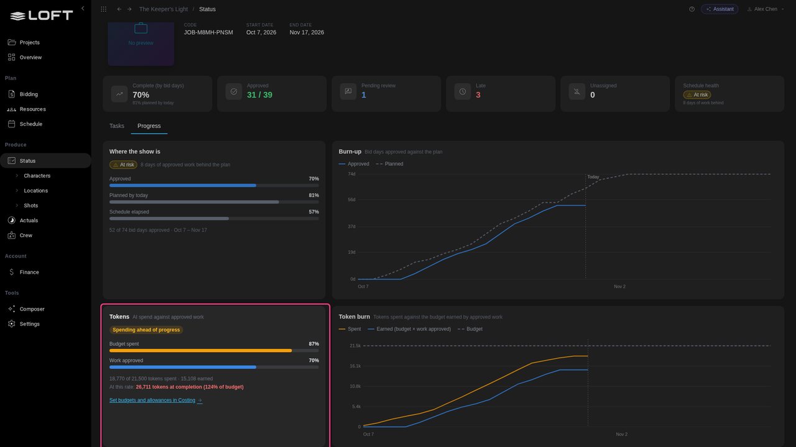Expand the Characters tree chevron
Image resolution: width=796 pixels, height=447 pixels.
tap(17, 176)
